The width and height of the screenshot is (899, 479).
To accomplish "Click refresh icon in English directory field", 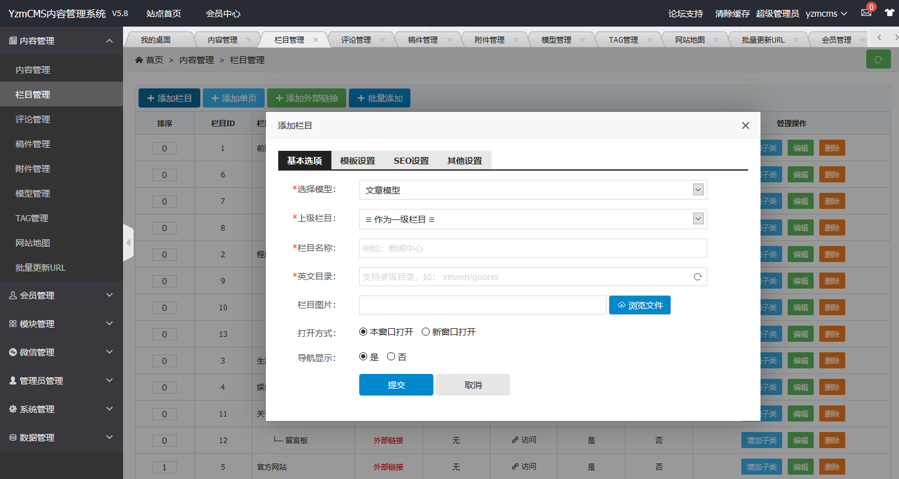I will click(x=697, y=277).
